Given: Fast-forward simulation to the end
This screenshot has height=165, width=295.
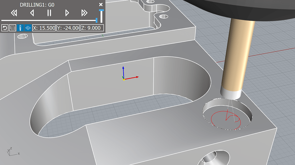Looking at the screenshot, I should [x=84, y=13].
